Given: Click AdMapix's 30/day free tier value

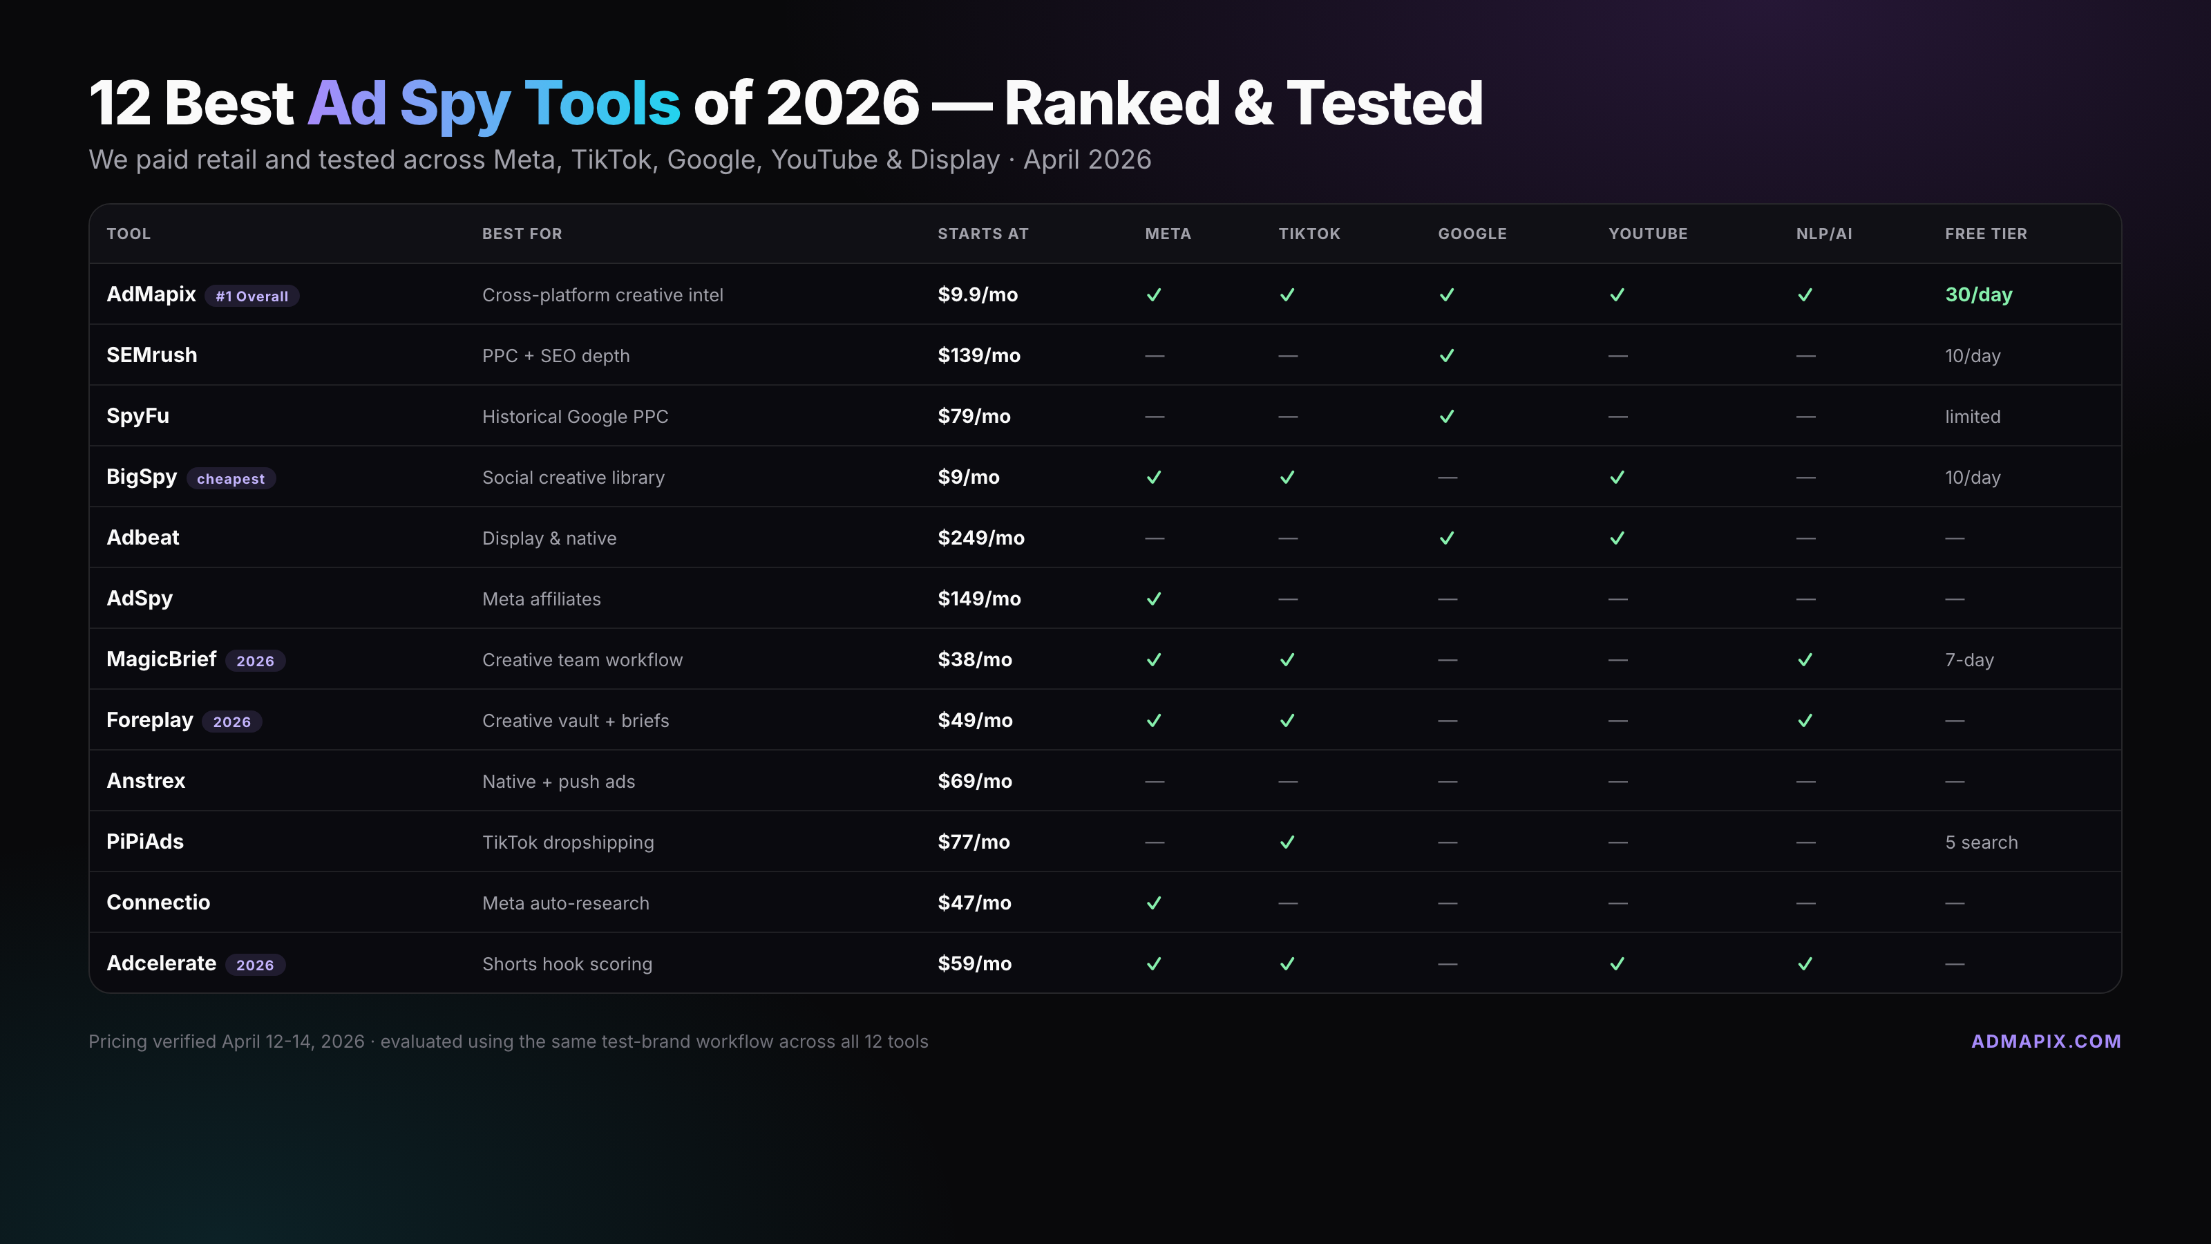Looking at the screenshot, I should 1977,294.
